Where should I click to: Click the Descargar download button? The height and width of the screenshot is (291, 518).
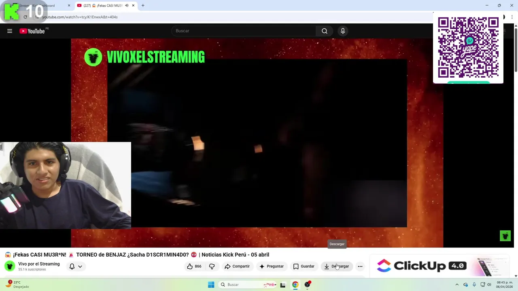tap(336, 266)
